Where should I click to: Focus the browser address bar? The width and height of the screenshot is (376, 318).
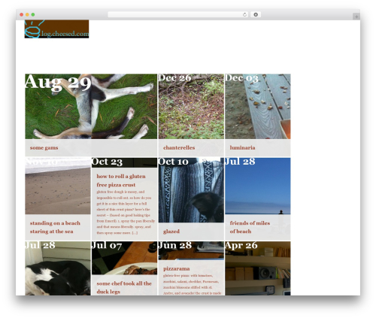(178, 14)
